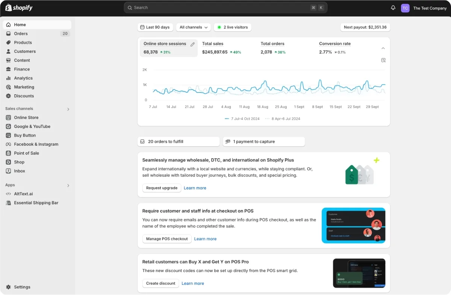The image size is (451, 295).
Task: Click the Request upgrade button
Action: point(162,188)
